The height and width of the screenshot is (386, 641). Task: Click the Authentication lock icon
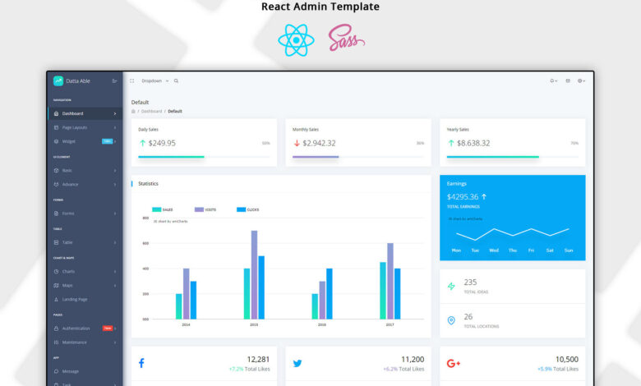coord(54,328)
